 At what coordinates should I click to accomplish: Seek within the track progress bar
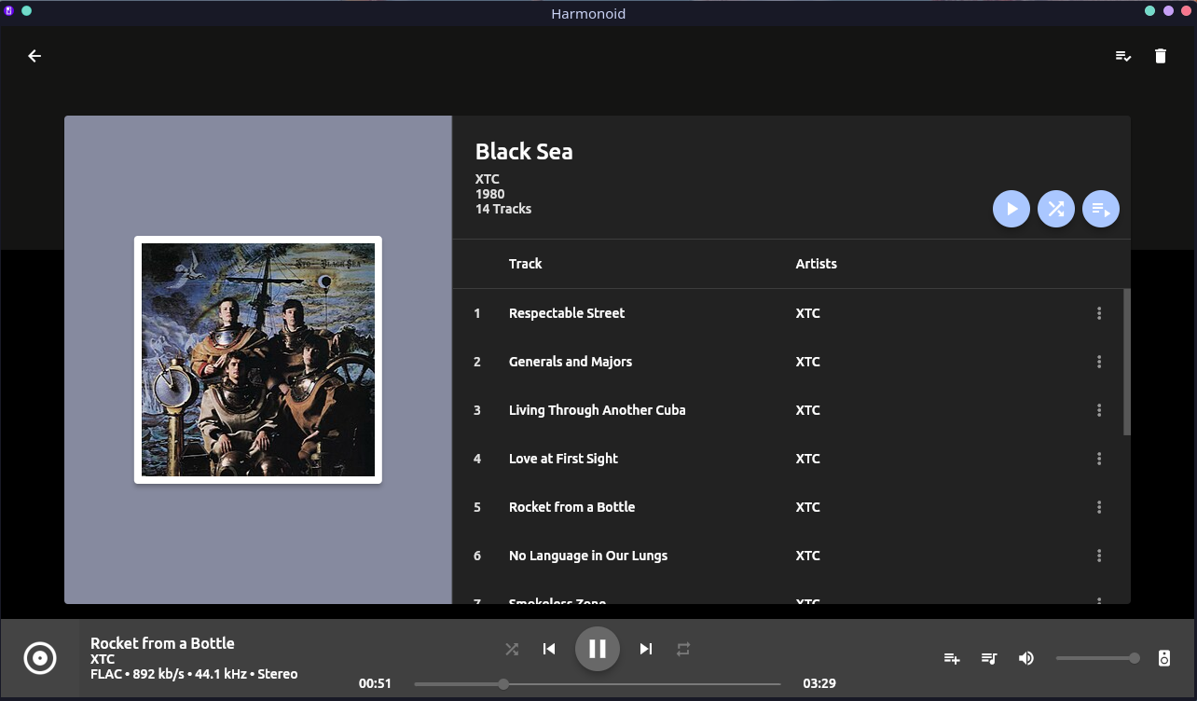coord(598,684)
